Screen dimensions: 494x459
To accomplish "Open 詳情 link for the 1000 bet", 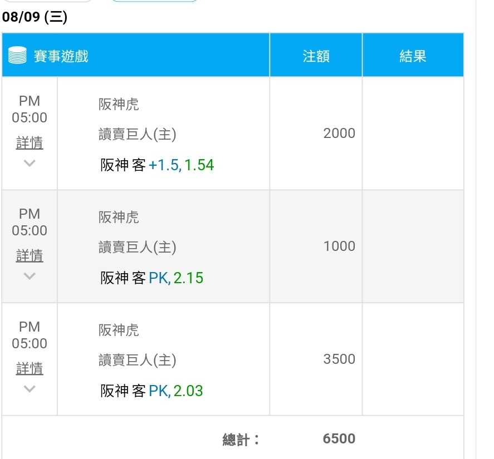I will (x=30, y=255).
